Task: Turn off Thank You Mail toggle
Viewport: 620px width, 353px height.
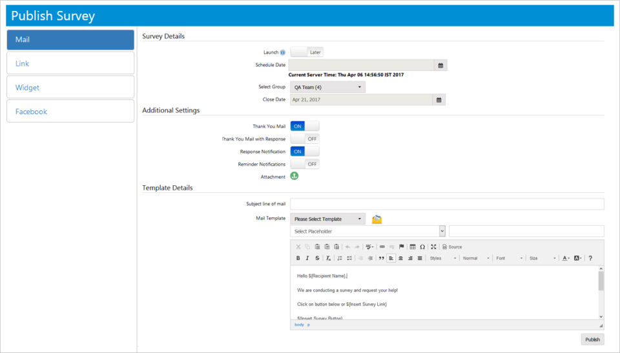Action: point(305,126)
